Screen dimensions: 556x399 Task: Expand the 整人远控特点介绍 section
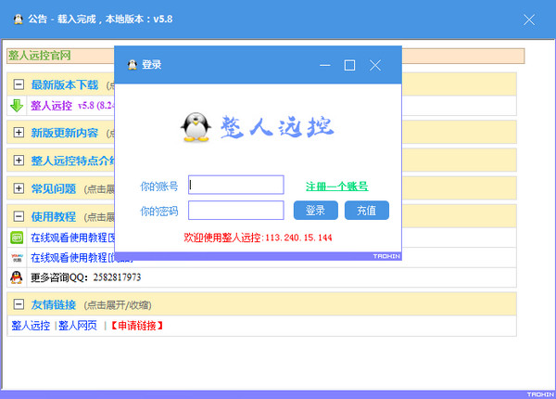click(x=19, y=161)
